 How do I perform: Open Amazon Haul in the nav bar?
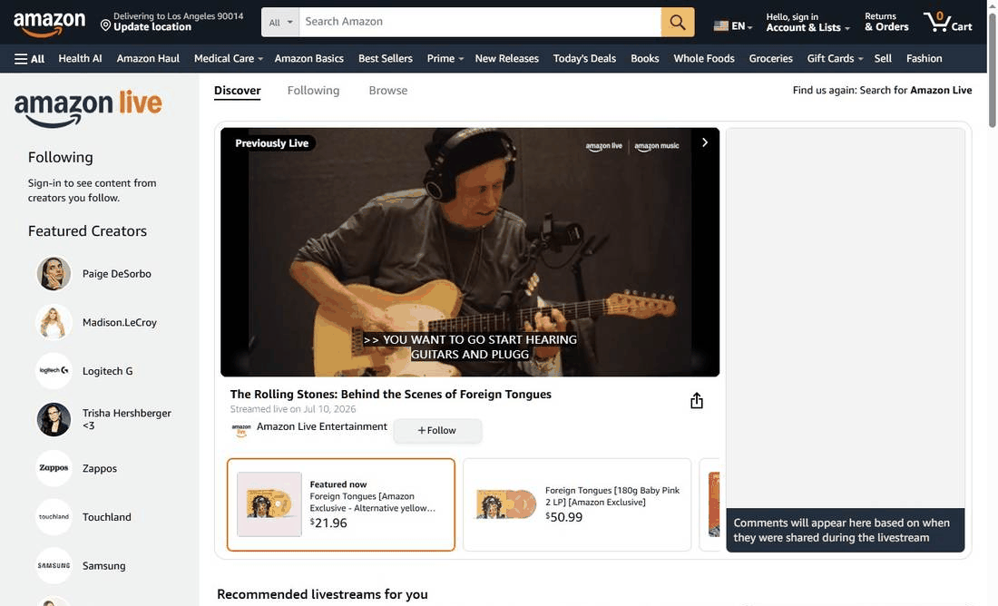pos(148,59)
